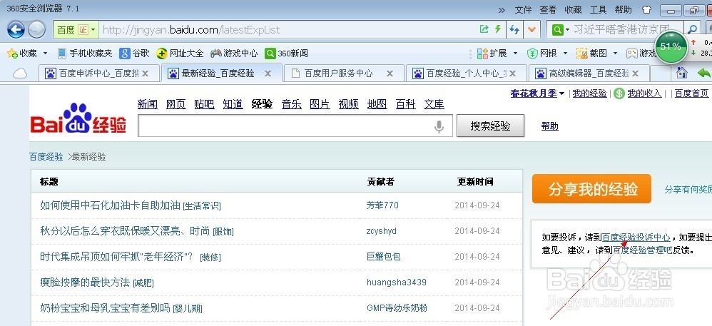Open the 我的经验 link
Screen dimensions: 712x326
point(589,93)
